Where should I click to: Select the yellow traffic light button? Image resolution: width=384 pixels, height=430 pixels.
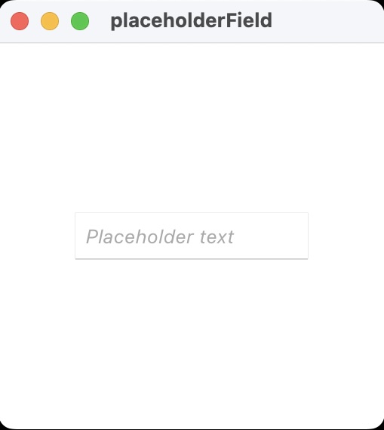[x=50, y=21]
